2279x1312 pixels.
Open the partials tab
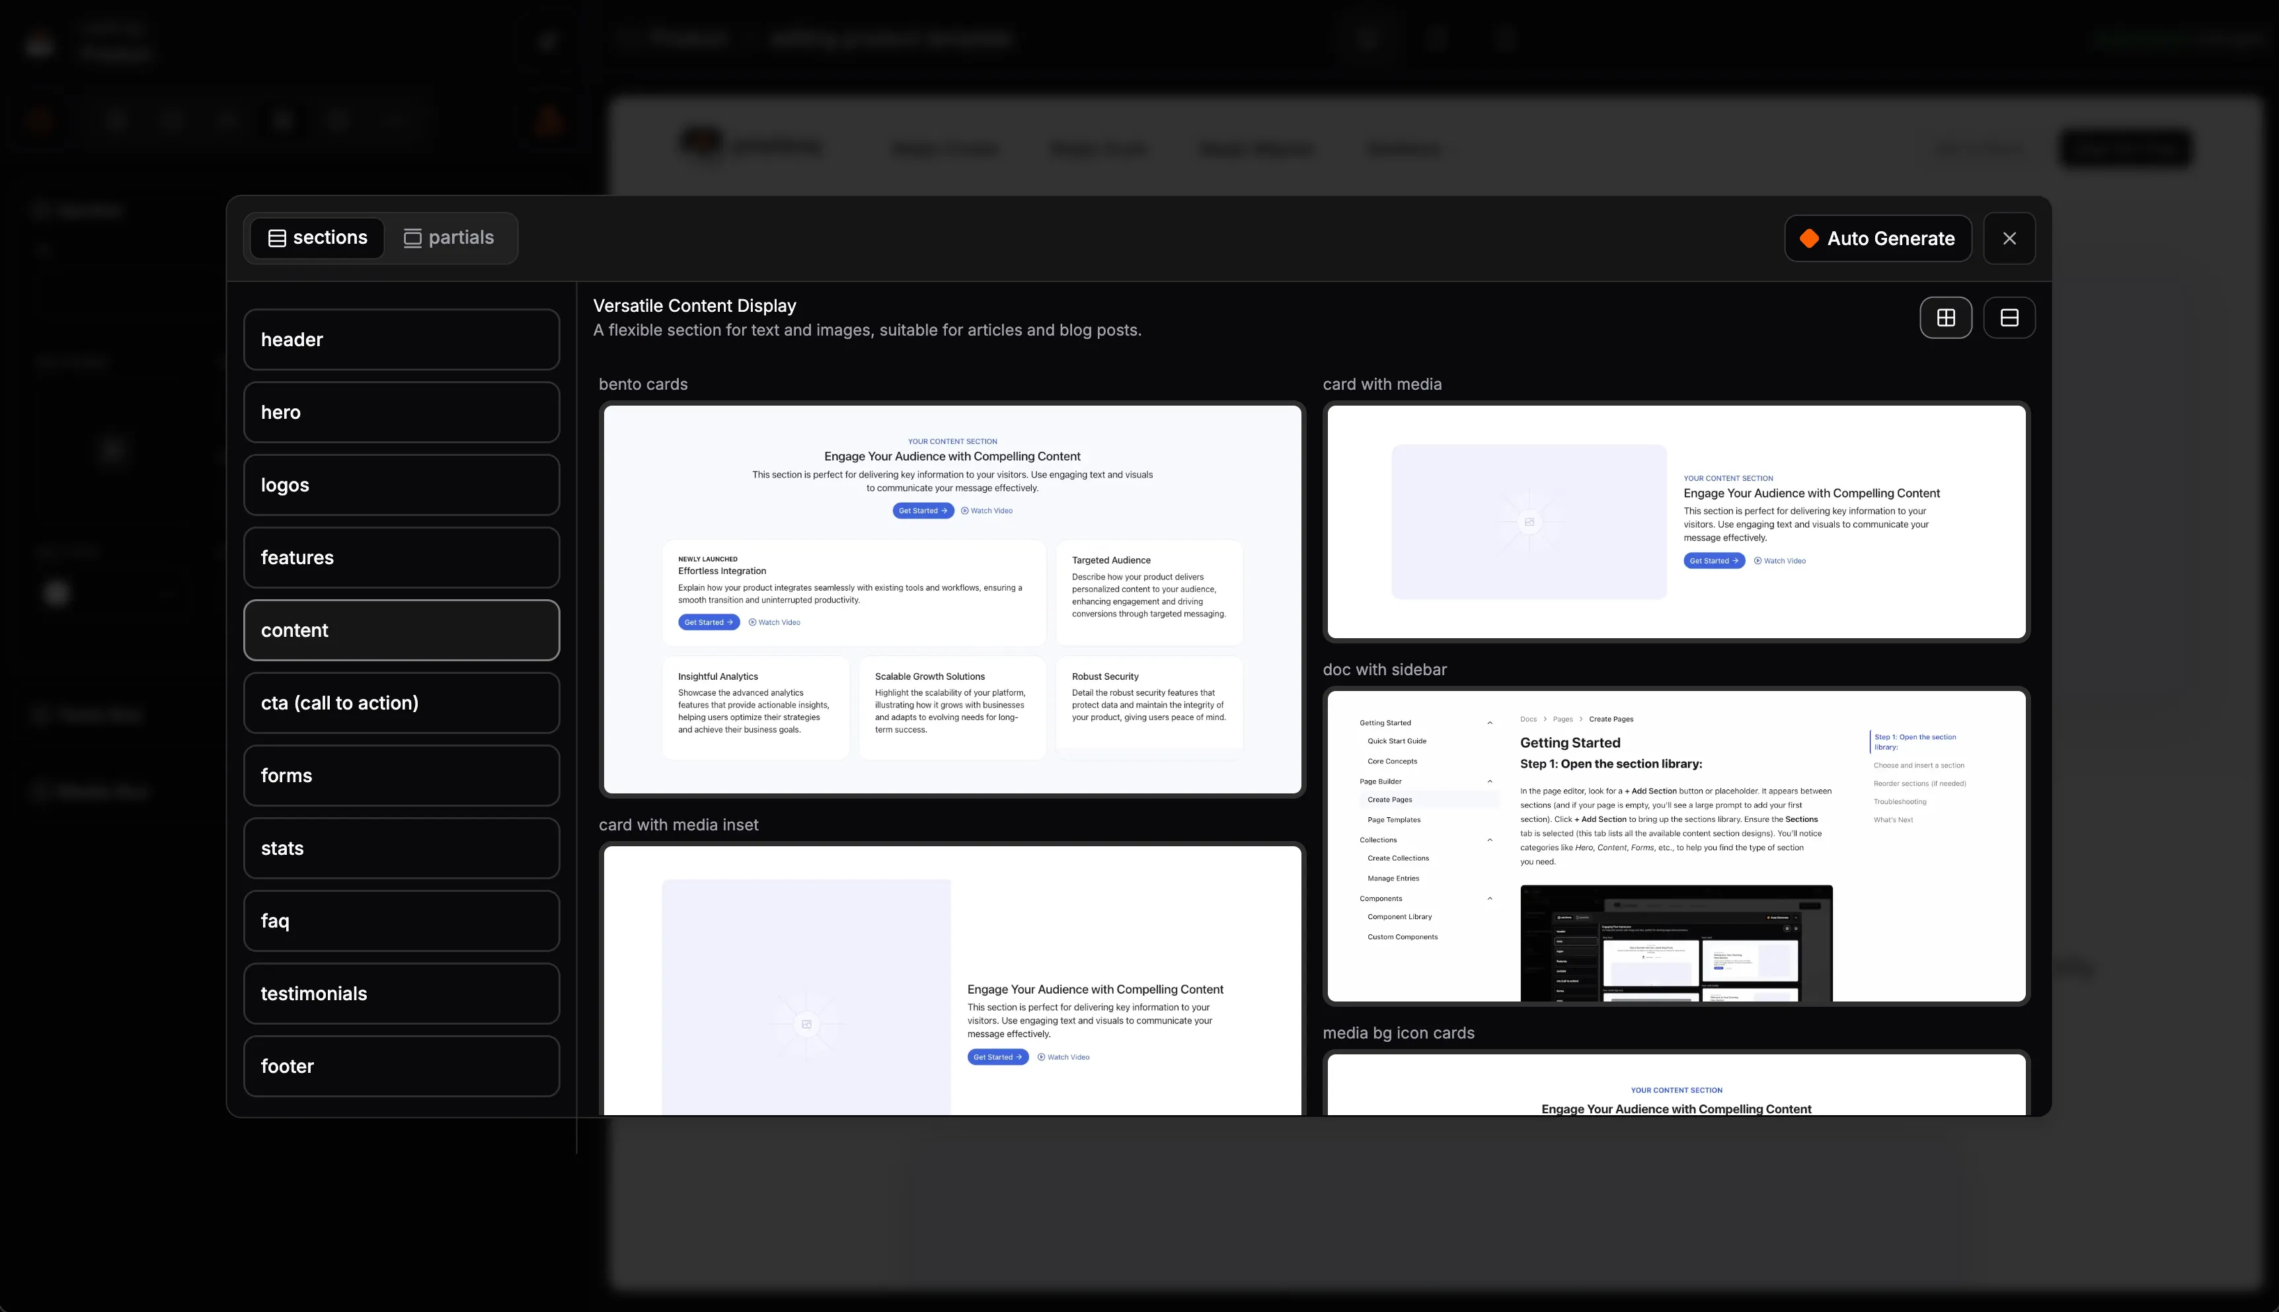point(449,238)
